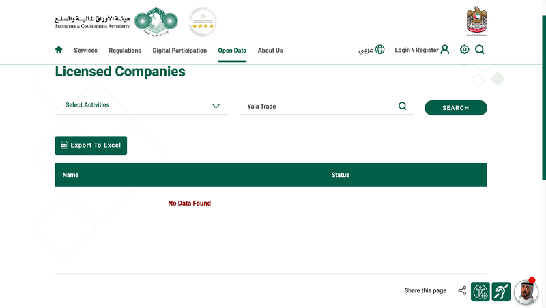
Task: Click the globe language icon
Action: (x=380, y=49)
